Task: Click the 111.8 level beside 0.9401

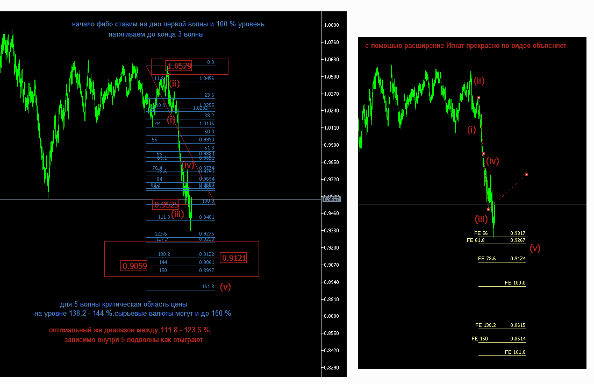Action: 164,217
